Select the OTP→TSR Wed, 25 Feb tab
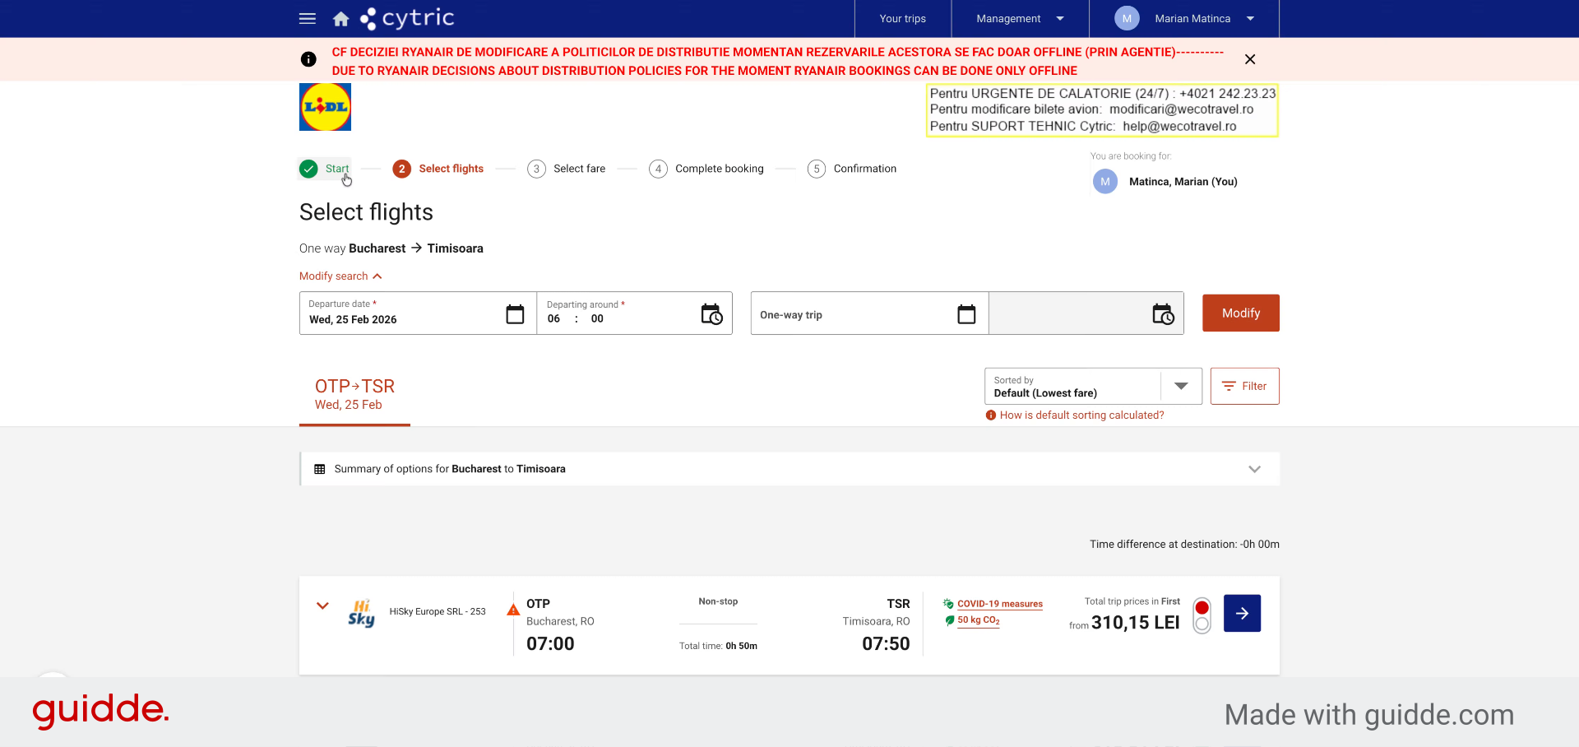Screen dimensions: 1579x747 tap(354, 395)
